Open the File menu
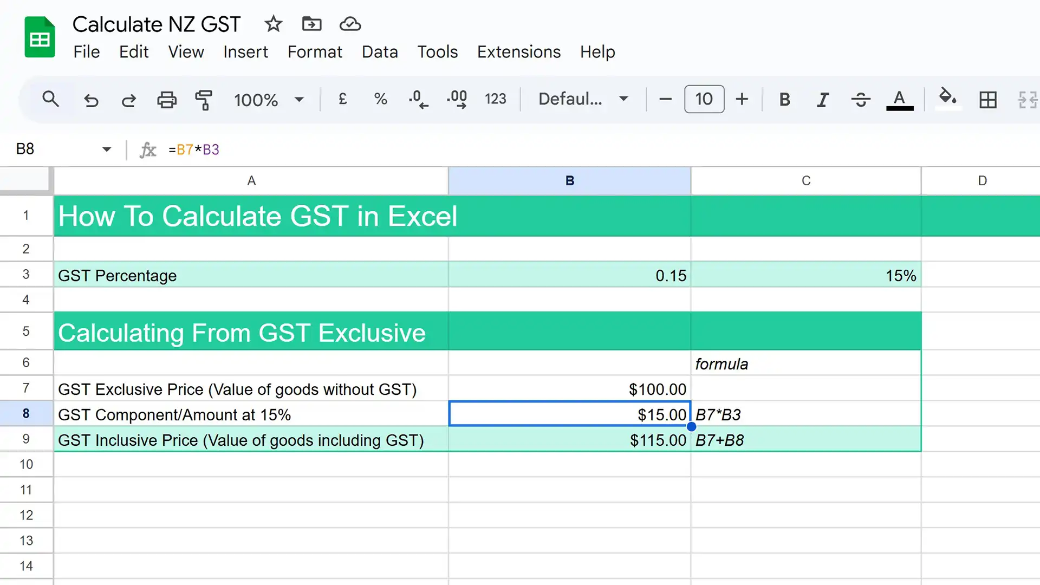This screenshot has height=585, width=1040. tap(87, 52)
